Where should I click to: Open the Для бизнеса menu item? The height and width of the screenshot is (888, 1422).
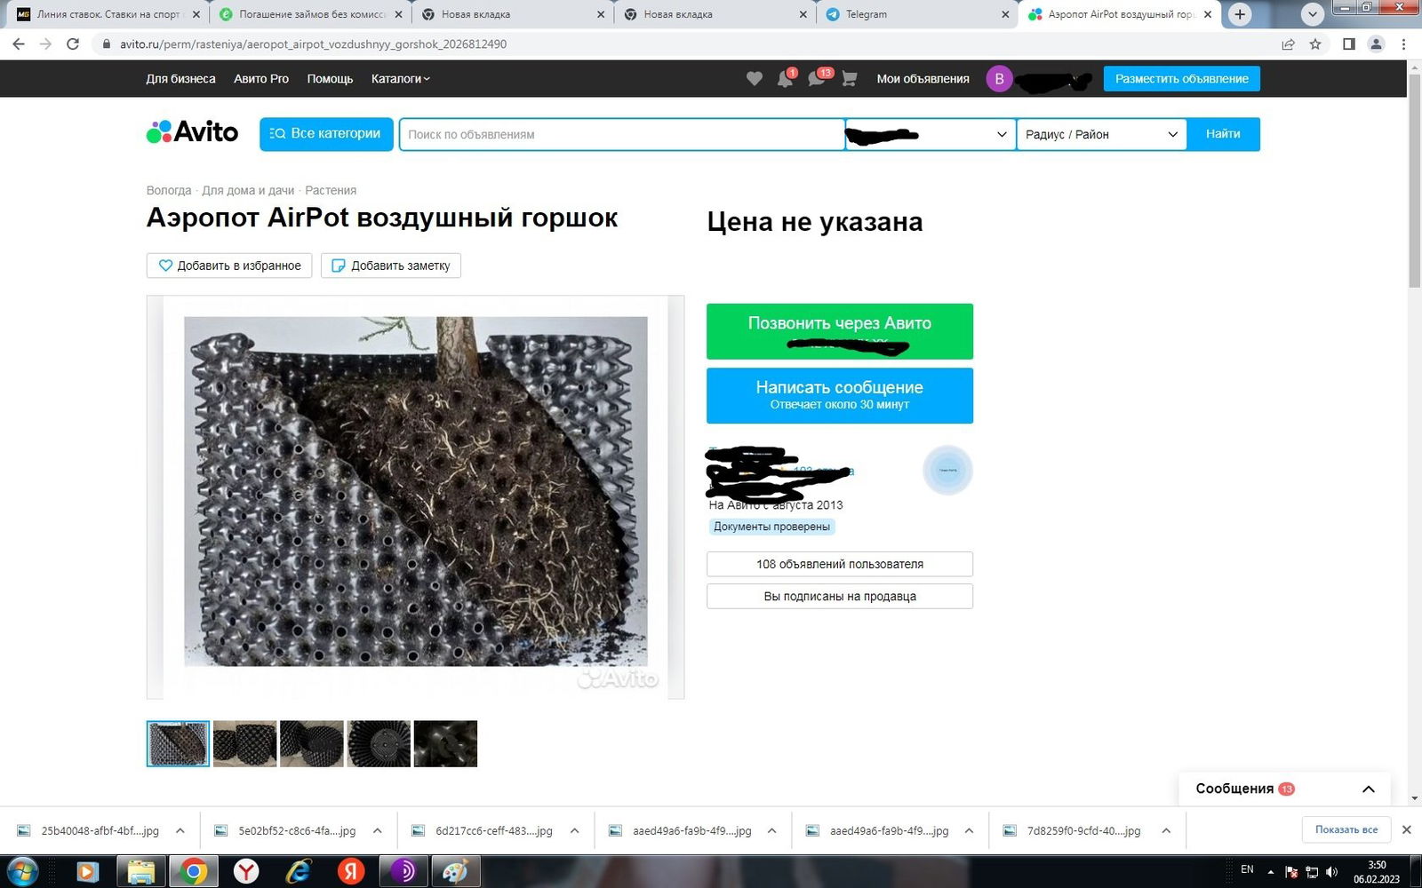click(180, 79)
